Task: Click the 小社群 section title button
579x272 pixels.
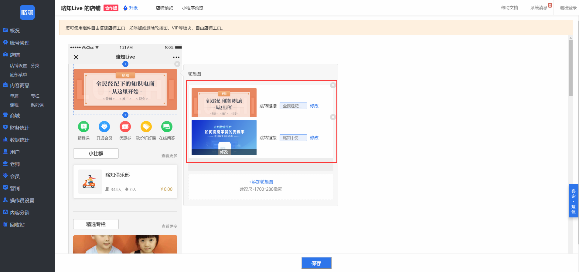Action: click(x=96, y=153)
